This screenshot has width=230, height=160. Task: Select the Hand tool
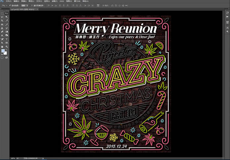point(2,47)
